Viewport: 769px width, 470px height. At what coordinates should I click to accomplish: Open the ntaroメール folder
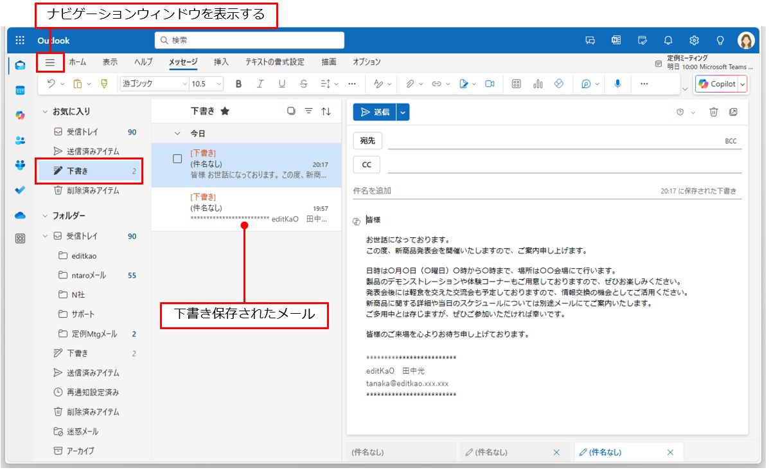point(89,275)
